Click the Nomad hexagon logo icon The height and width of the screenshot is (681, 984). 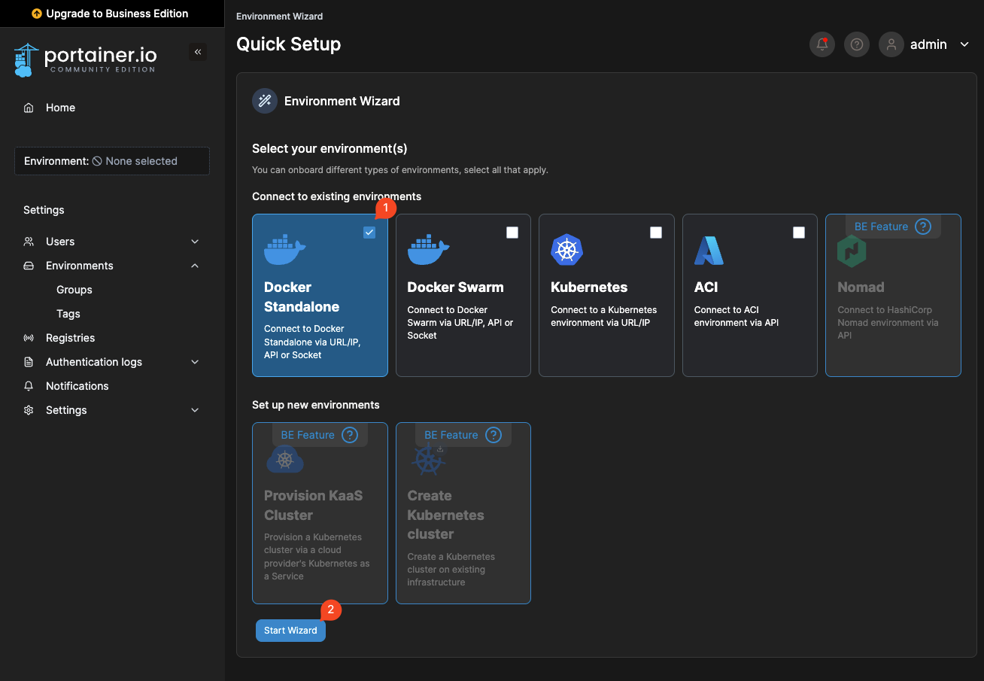(852, 251)
